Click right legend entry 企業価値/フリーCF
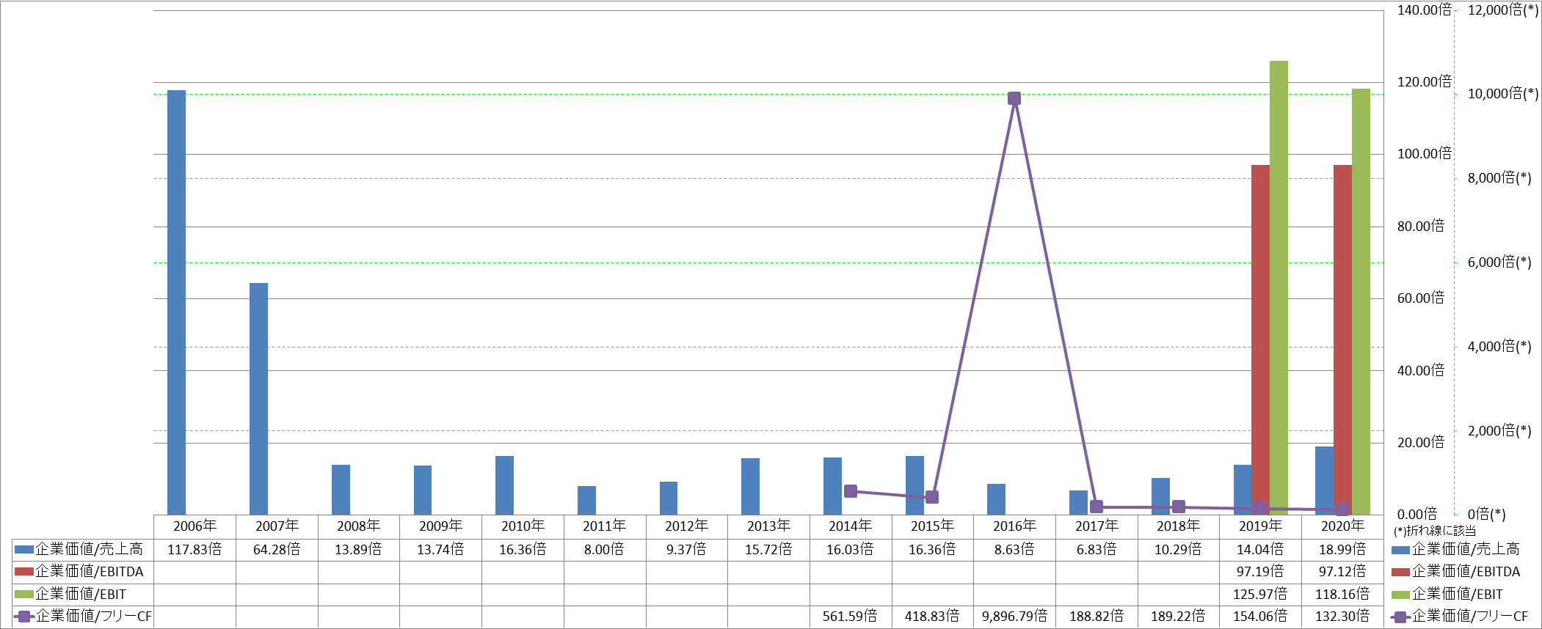Screen dimensions: 1542x629 coord(1459,617)
